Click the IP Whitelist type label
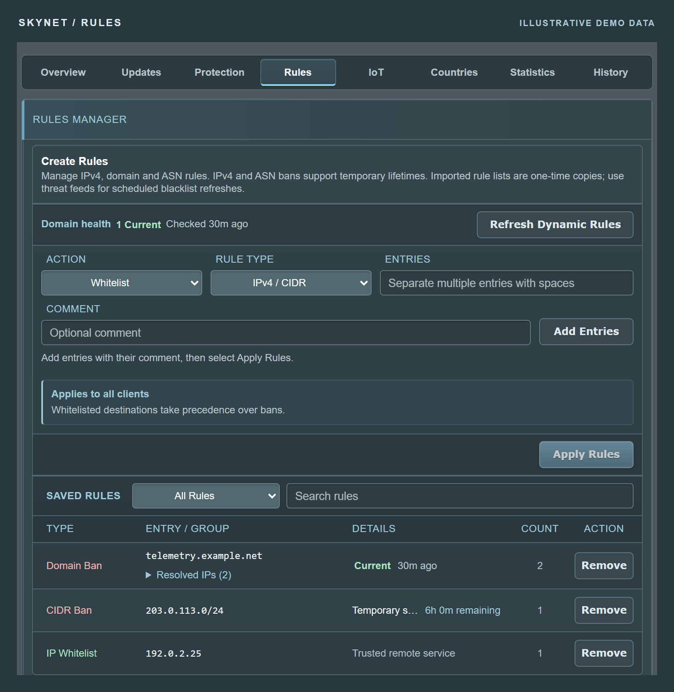This screenshot has height=692, width=674. (x=72, y=653)
